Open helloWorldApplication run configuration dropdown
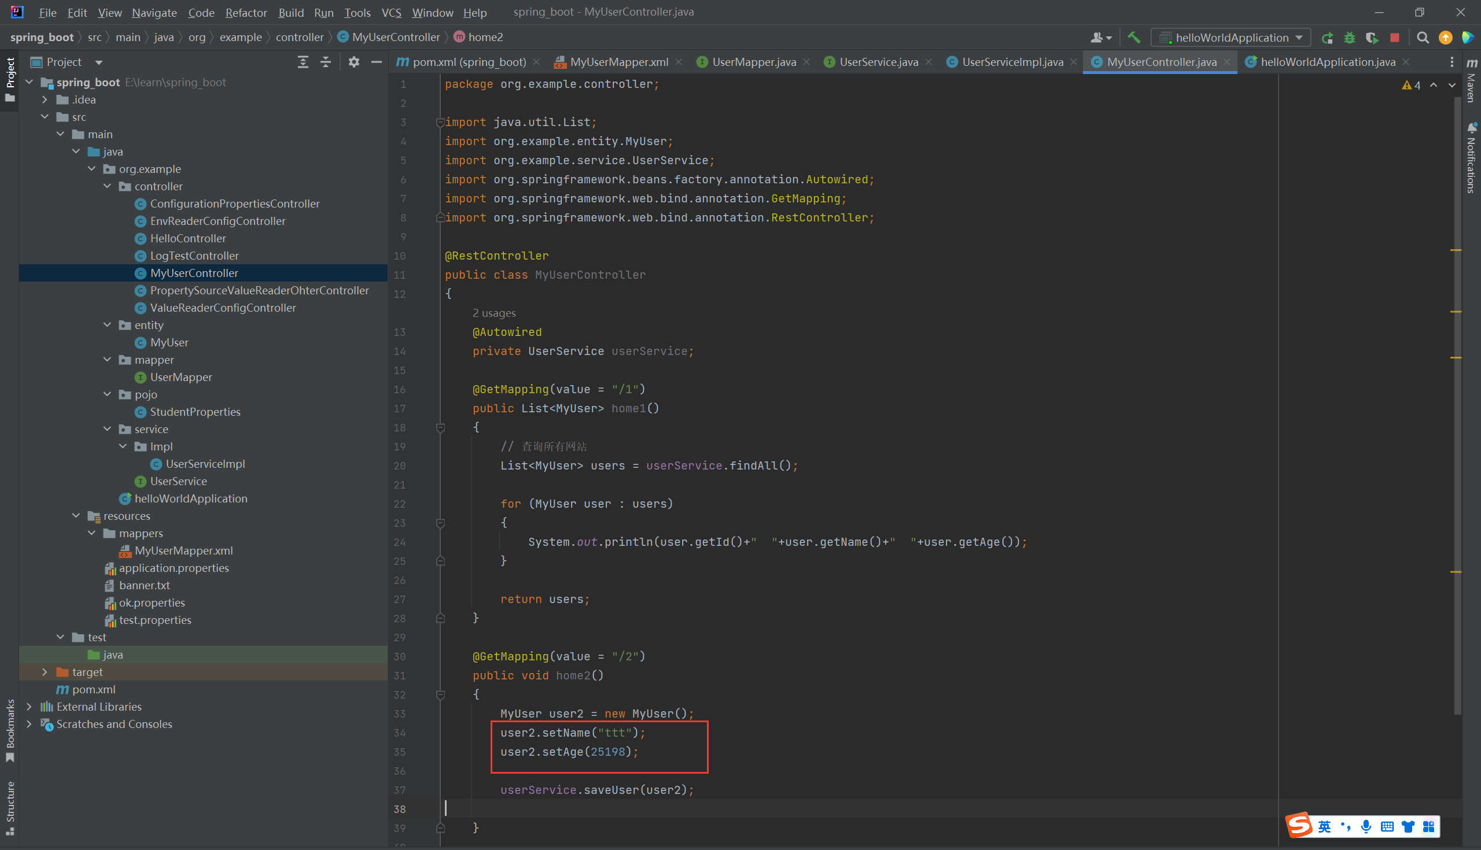Screen dimensions: 1481x850 [1232, 38]
